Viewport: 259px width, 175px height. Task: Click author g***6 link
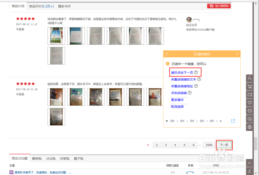pos(190,172)
